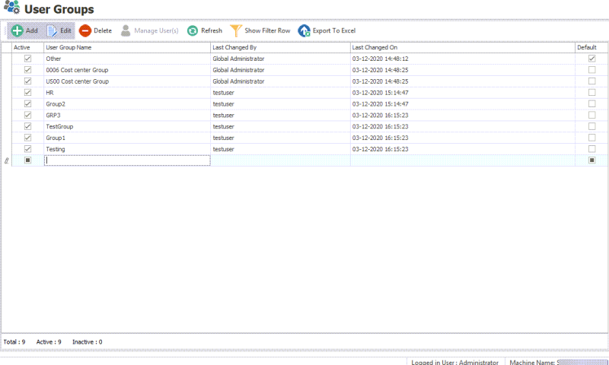Select the US00 Cost center Group row

click(126, 81)
